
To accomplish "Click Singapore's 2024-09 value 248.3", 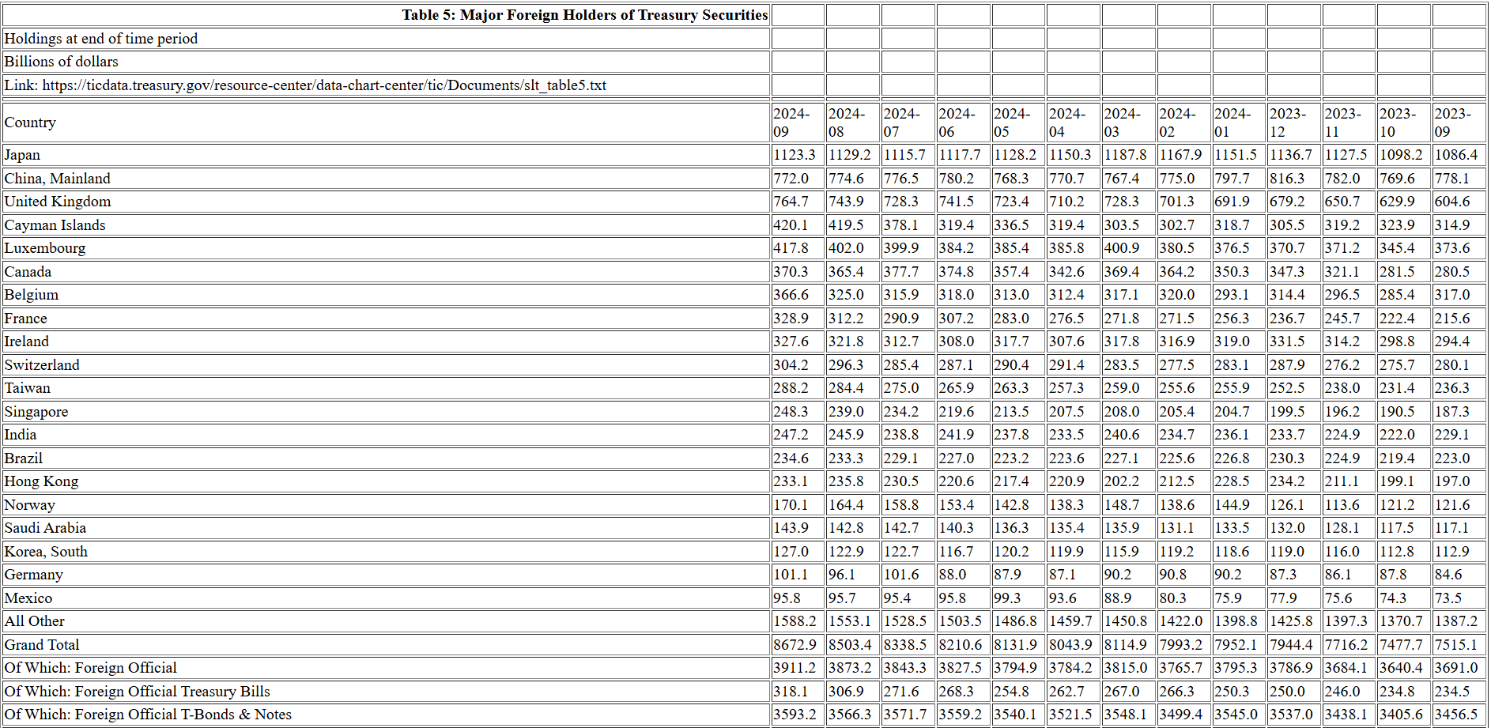I will tap(791, 412).
